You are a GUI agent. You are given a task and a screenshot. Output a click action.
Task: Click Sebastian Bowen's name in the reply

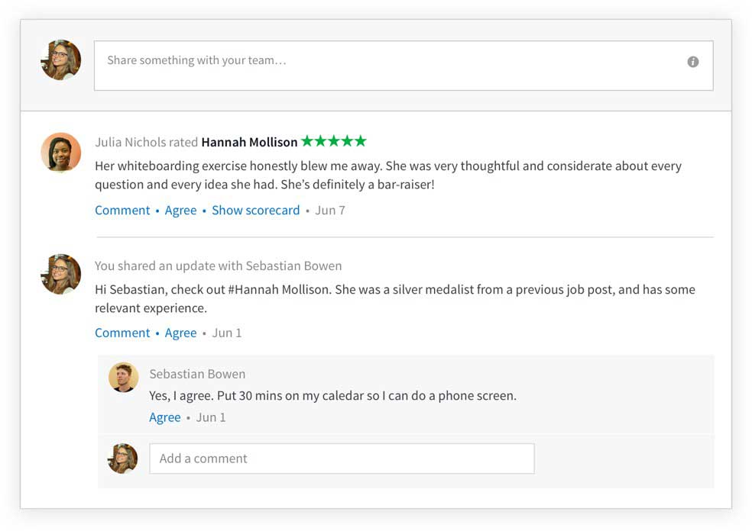pyautogui.click(x=197, y=374)
